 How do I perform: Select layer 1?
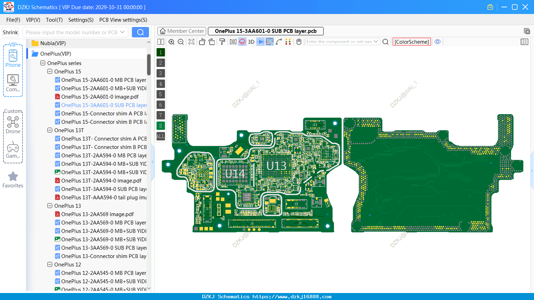(x=161, y=52)
